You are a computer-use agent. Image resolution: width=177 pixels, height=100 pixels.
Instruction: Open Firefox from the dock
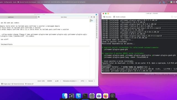click(x=106, y=96)
